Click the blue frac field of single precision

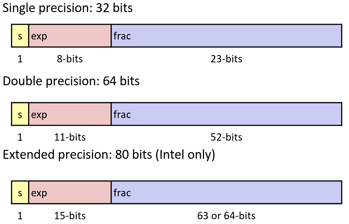point(227,36)
